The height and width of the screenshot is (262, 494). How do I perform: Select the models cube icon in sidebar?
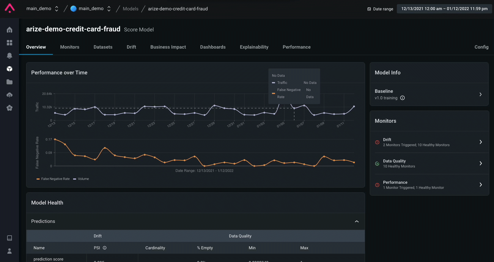click(10, 69)
